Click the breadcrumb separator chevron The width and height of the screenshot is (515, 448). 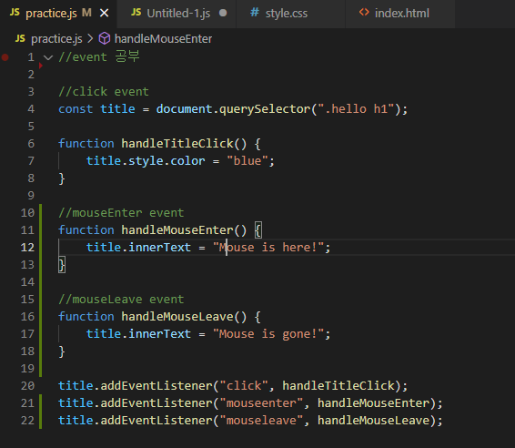pyautogui.click(x=90, y=39)
